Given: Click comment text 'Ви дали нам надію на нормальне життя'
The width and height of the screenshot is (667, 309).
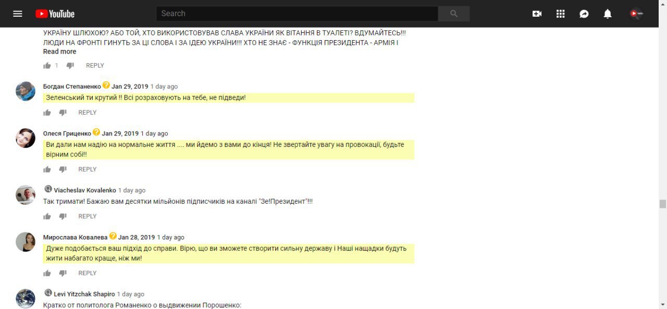Looking at the screenshot, I should tap(110, 144).
